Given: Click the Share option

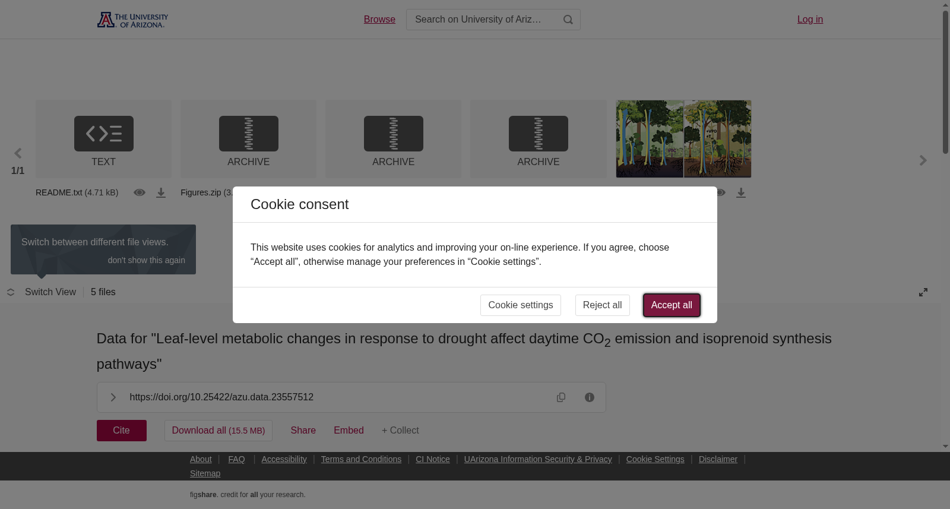Looking at the screenshot, I should 303,431.
